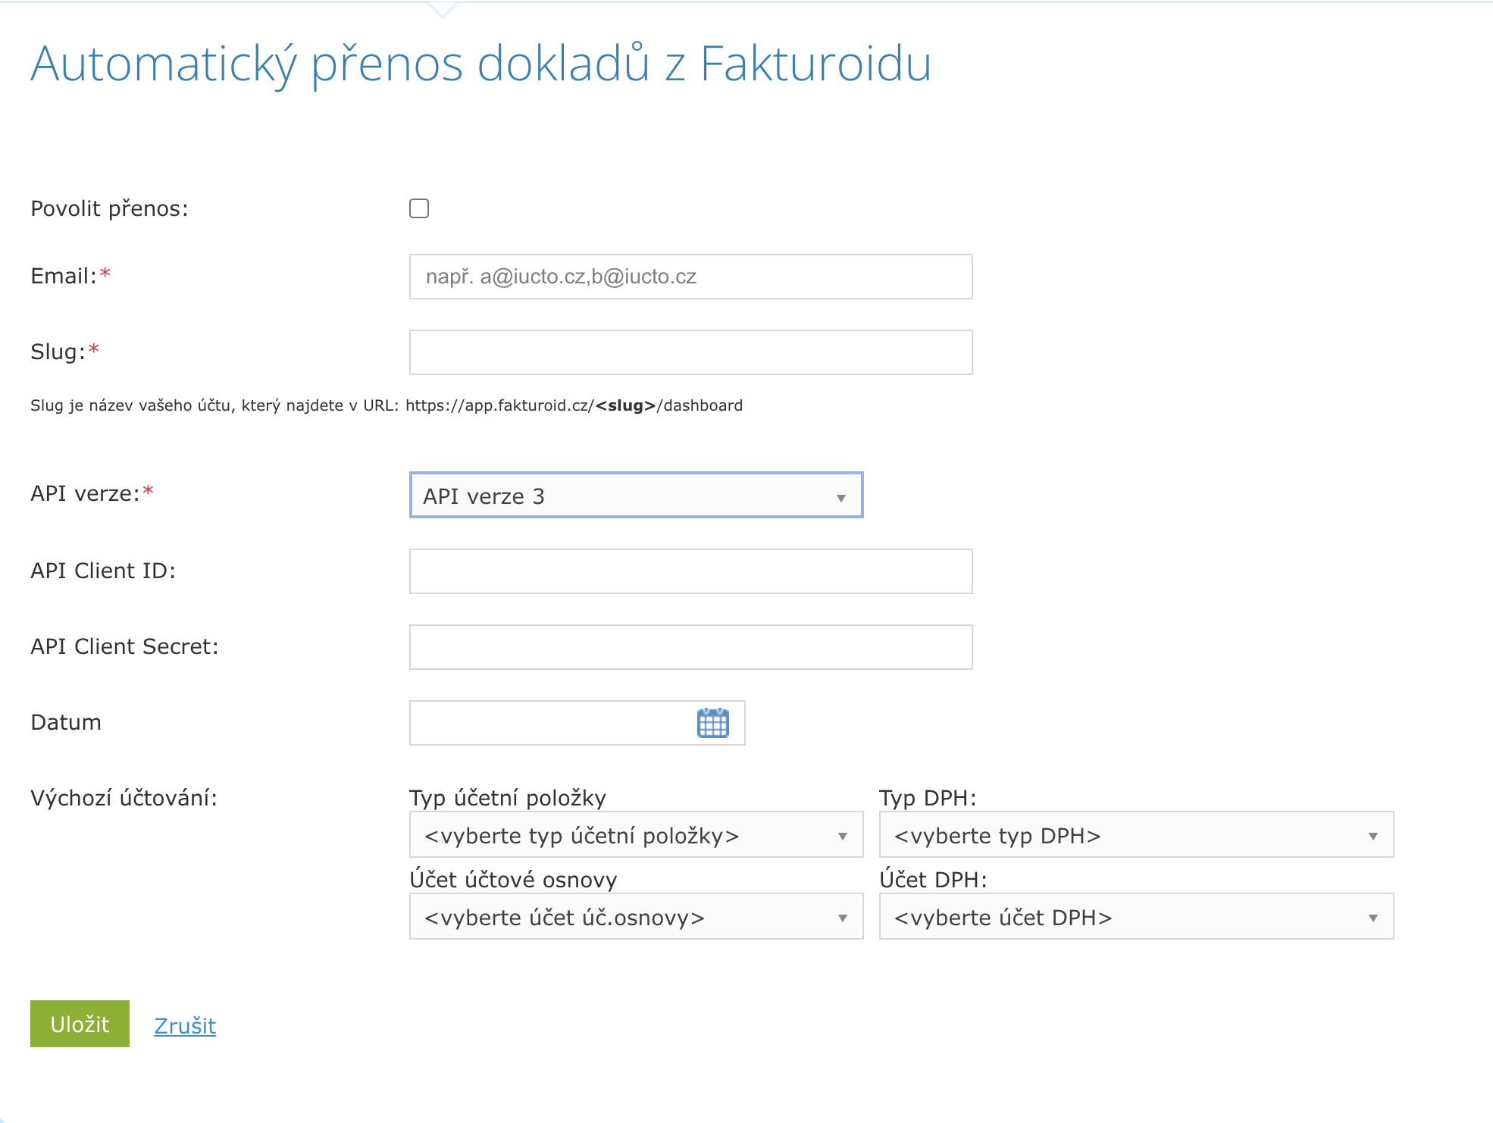Click the Zrušit link
1493x1123 pixels.
pyautogui.click(x=185, y=1025)
